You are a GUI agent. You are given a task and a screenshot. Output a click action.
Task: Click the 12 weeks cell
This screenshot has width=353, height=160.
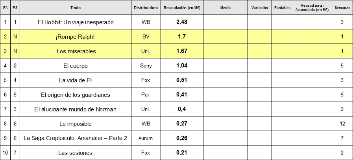tap(342, 124)
